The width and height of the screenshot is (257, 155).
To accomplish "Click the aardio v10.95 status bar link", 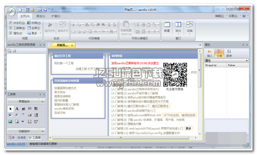I will click(x=16, y=144).
